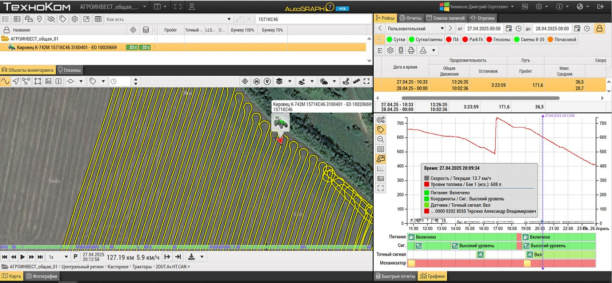
Task: Open chart zoom magnifier tool
Action: click(x=380, y=139)
